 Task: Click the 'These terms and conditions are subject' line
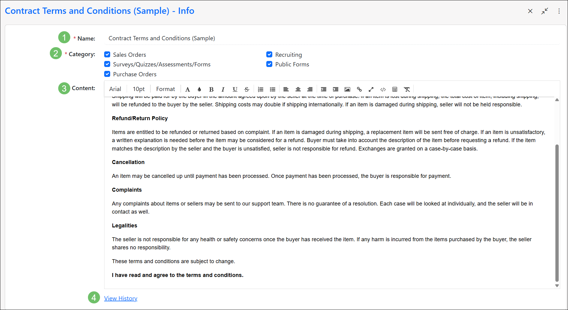tap(174, 261)
